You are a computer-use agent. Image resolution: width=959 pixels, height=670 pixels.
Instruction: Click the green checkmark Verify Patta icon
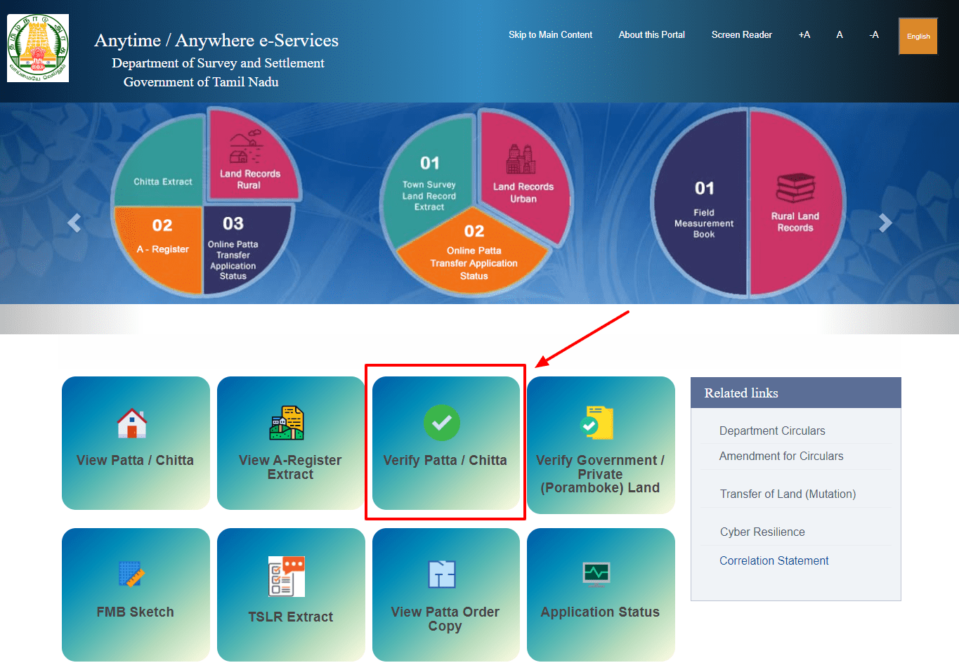point(442,423)
